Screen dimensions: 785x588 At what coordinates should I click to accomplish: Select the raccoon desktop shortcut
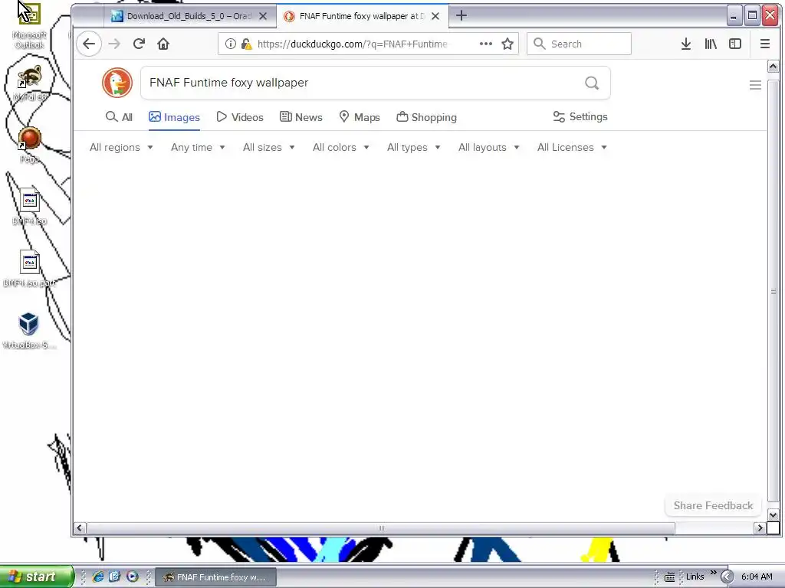(x=30, y=83)
